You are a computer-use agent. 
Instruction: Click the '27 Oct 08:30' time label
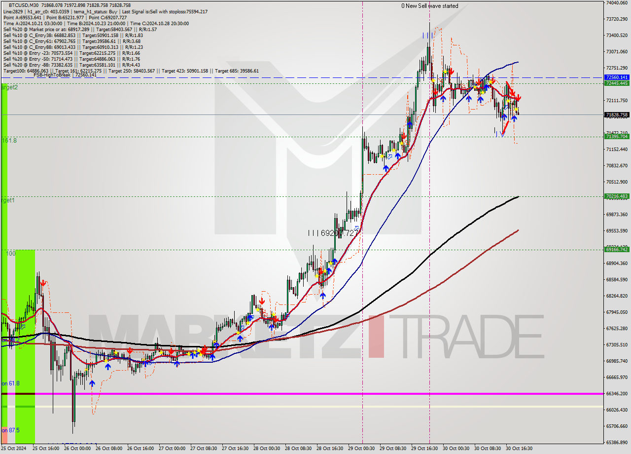(204, 449)
